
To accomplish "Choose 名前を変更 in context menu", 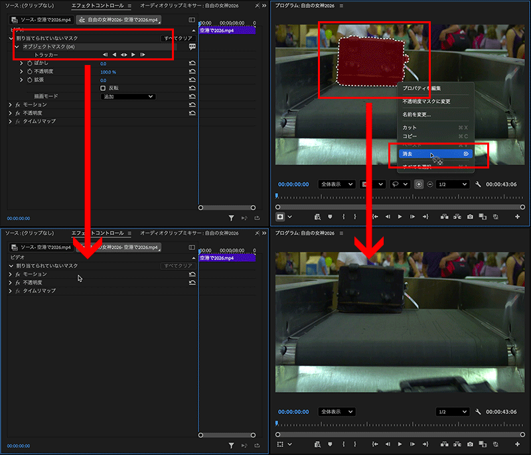I will [x=417, y=114].
